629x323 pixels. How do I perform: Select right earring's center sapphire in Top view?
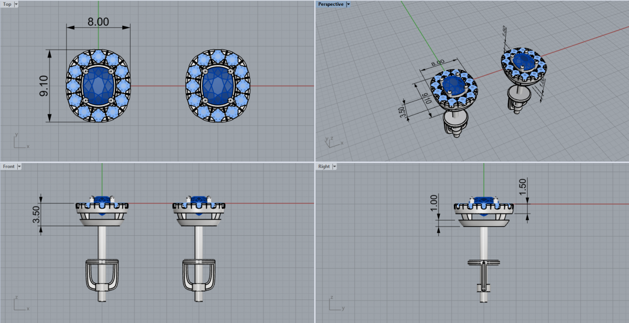[x=218, y=85]
